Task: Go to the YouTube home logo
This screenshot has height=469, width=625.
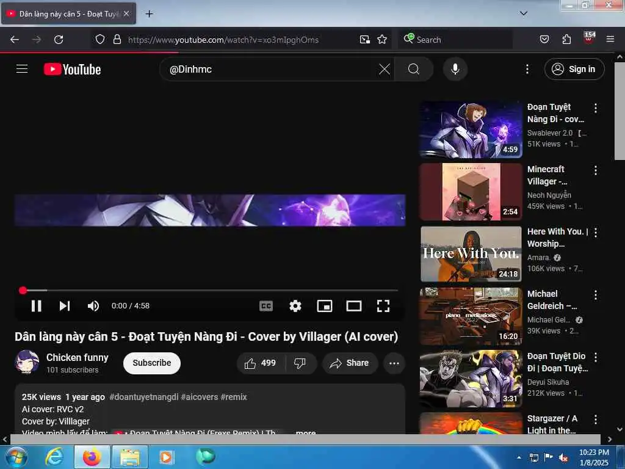Action: click(72, 70)
